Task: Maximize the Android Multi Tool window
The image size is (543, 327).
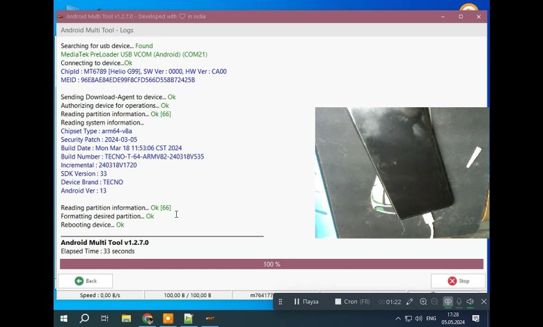Action: click(x=461, y=17)
